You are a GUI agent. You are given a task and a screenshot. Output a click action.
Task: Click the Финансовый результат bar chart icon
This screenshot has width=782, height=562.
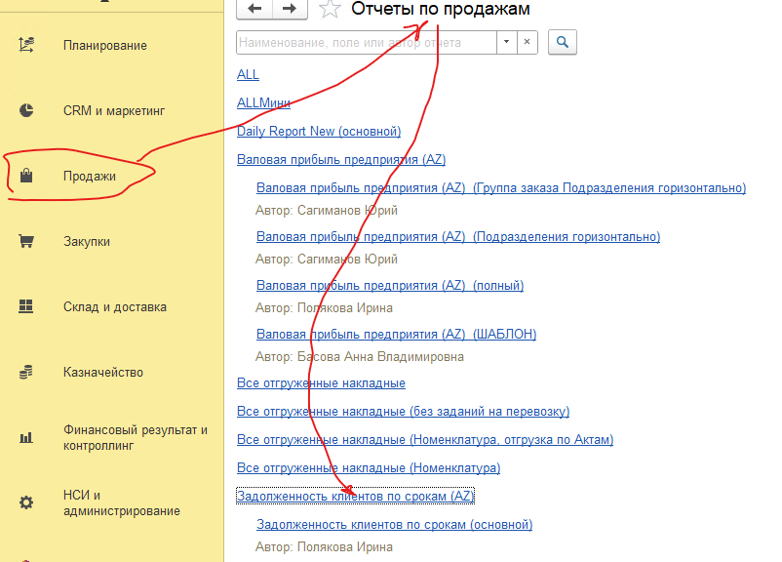coord(26,438)
